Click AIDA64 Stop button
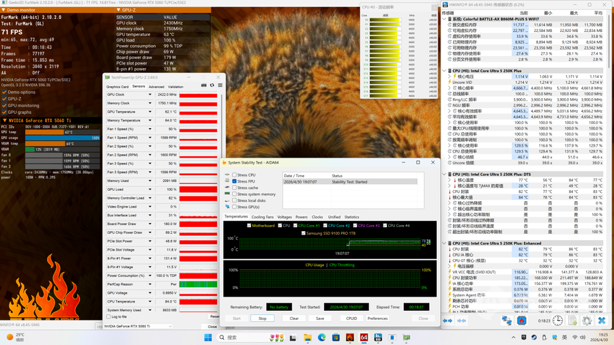This screenshot has height=345, width=614. pyautogui.click(x=263, y=318)
